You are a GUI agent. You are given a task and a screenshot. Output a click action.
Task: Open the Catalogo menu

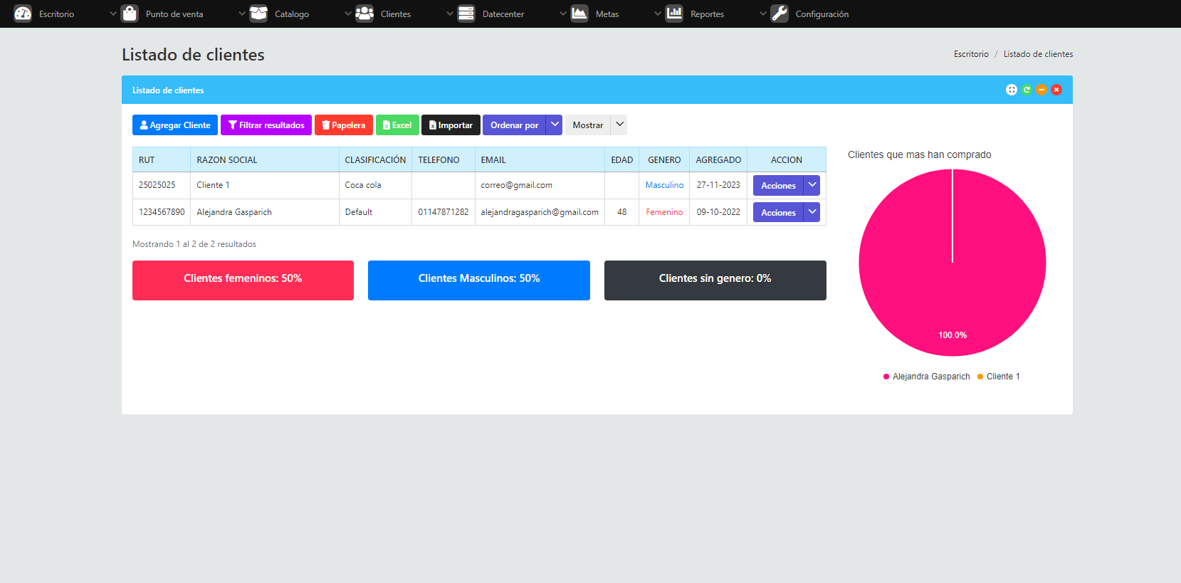(292, 14)
